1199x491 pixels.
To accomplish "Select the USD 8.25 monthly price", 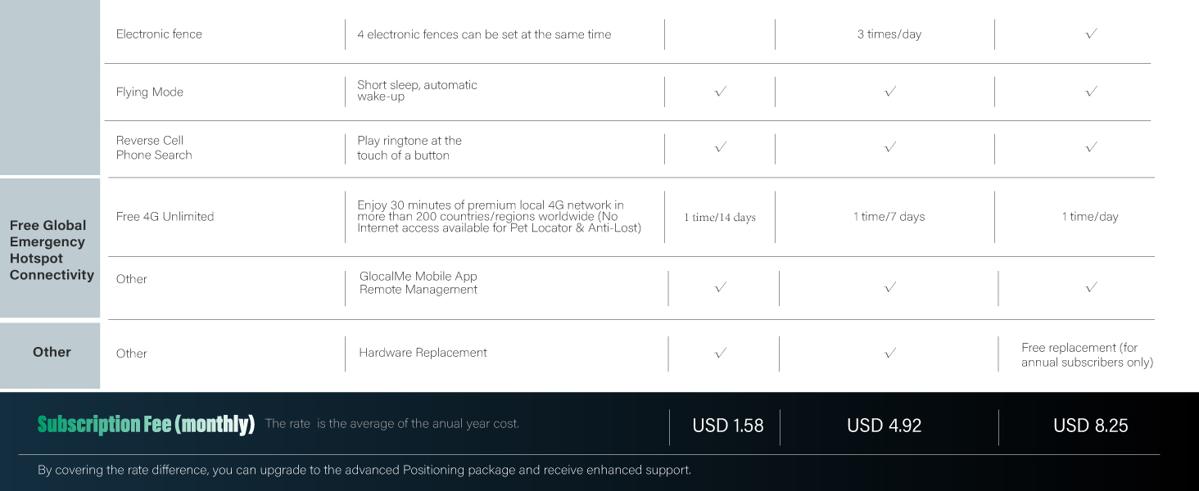I will coord(1091,426).
